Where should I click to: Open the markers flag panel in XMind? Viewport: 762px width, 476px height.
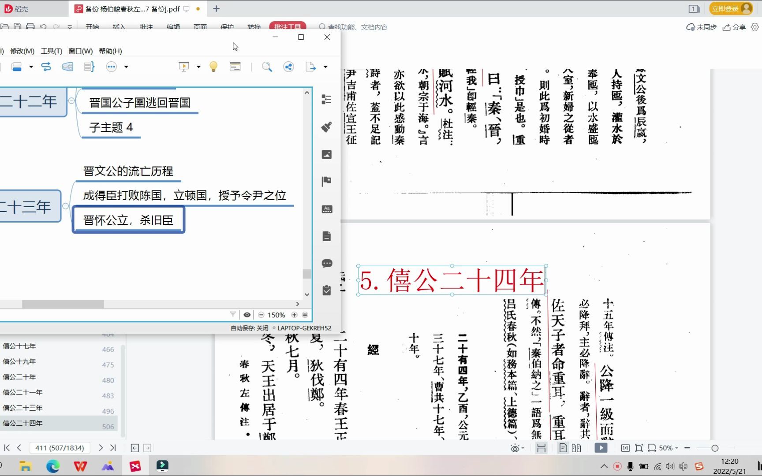coord(326,181)
